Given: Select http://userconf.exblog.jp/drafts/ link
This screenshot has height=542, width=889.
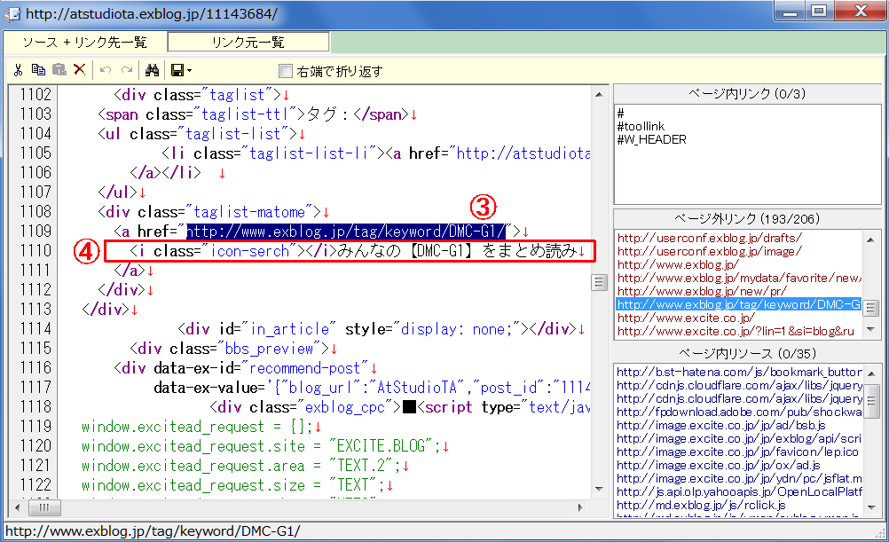Looking at the screenshot, I should 709,238.
